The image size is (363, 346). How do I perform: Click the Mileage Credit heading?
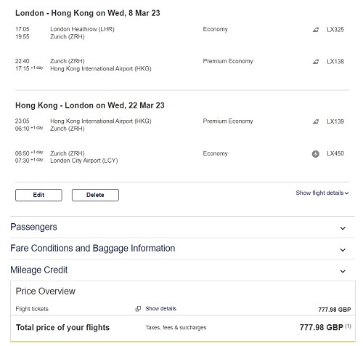click(39, 270)
